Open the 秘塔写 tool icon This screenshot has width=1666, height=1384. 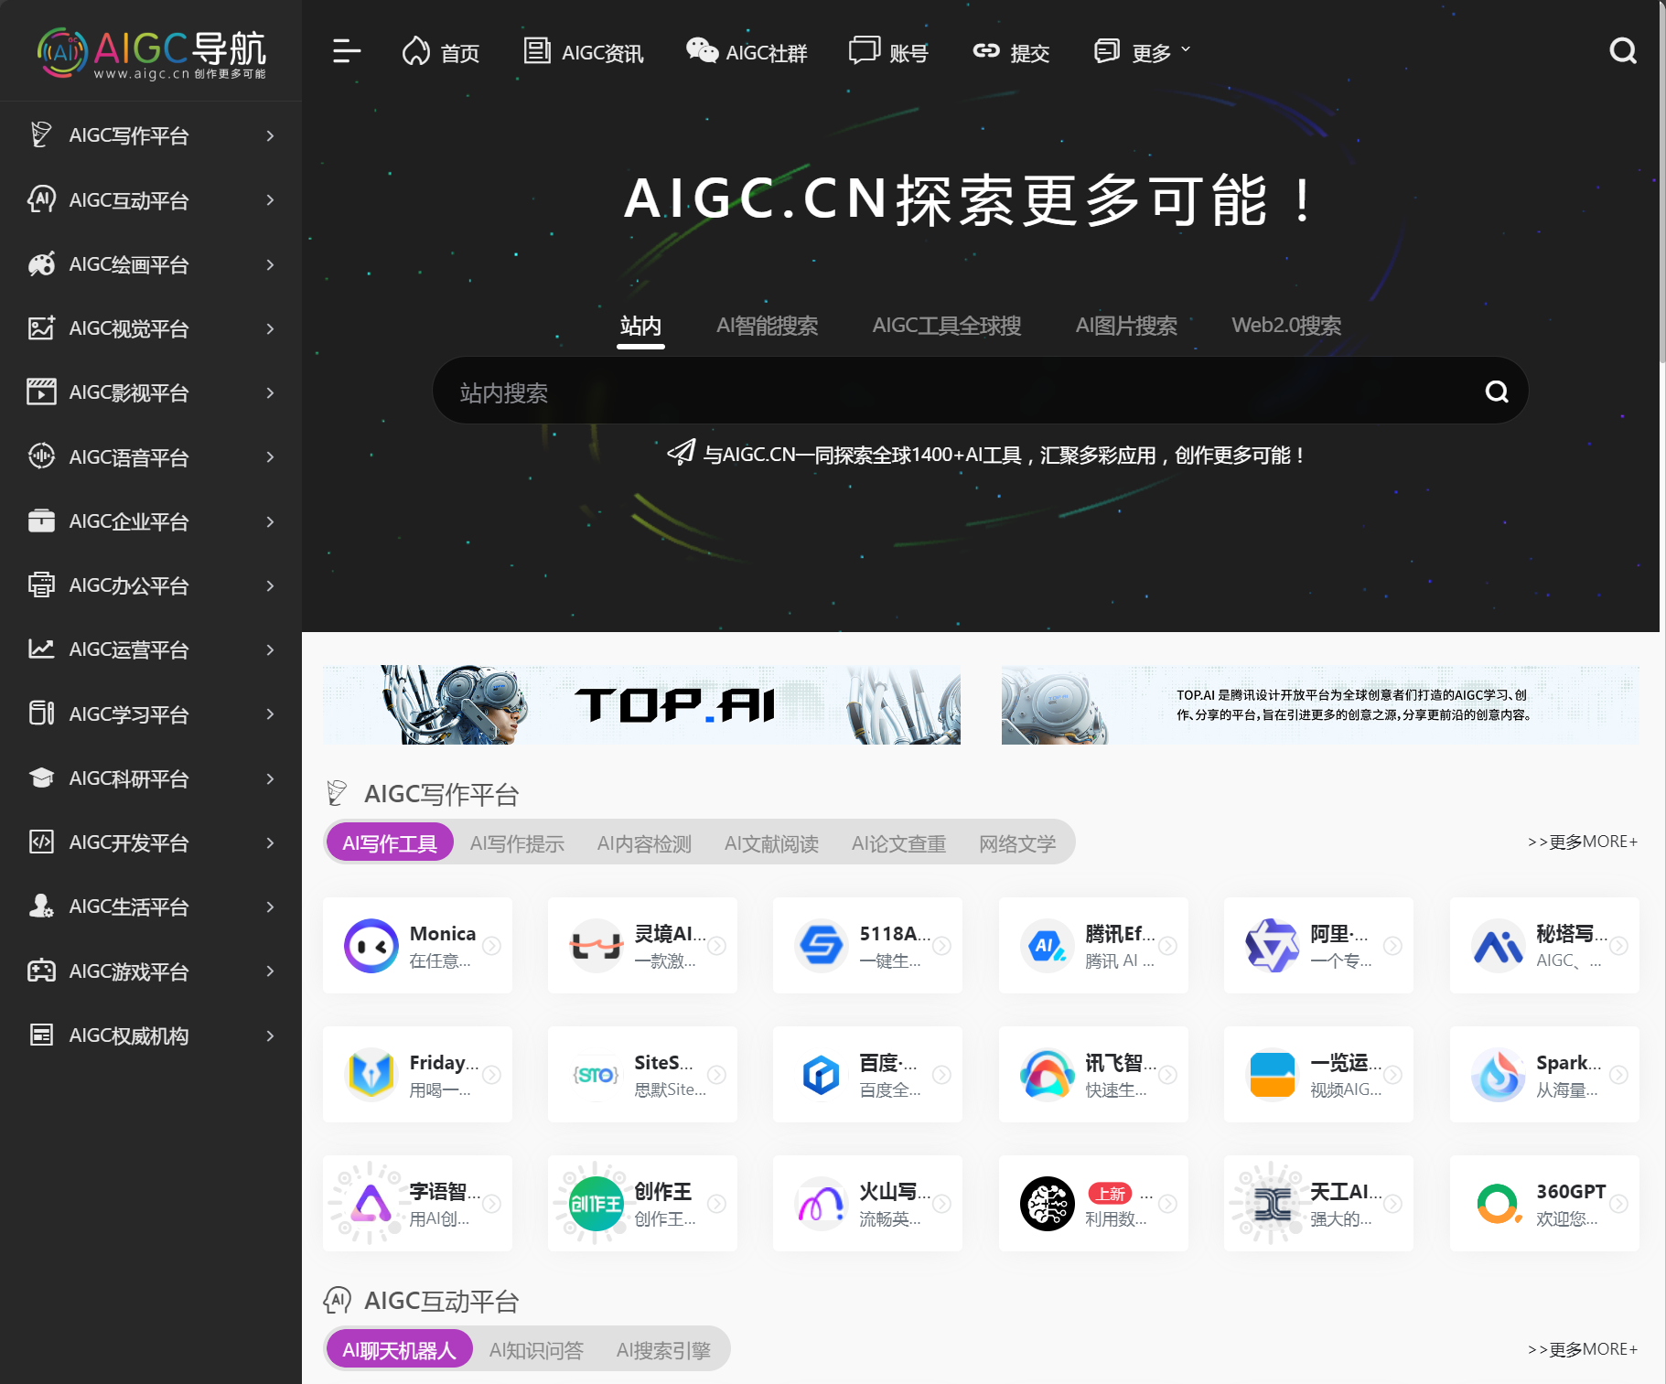pyautogui.click(x=1499, y=946)
